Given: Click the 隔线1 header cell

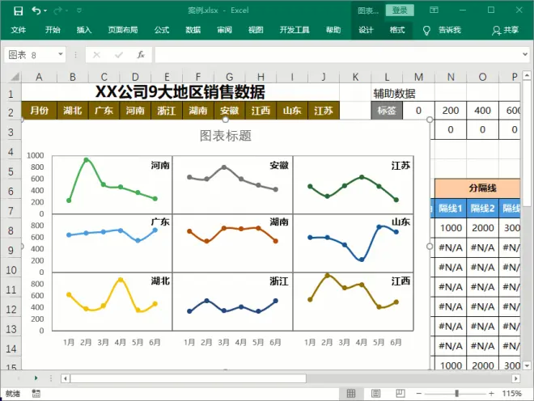Looking at the screenshot, I should [x=450, y=208].
